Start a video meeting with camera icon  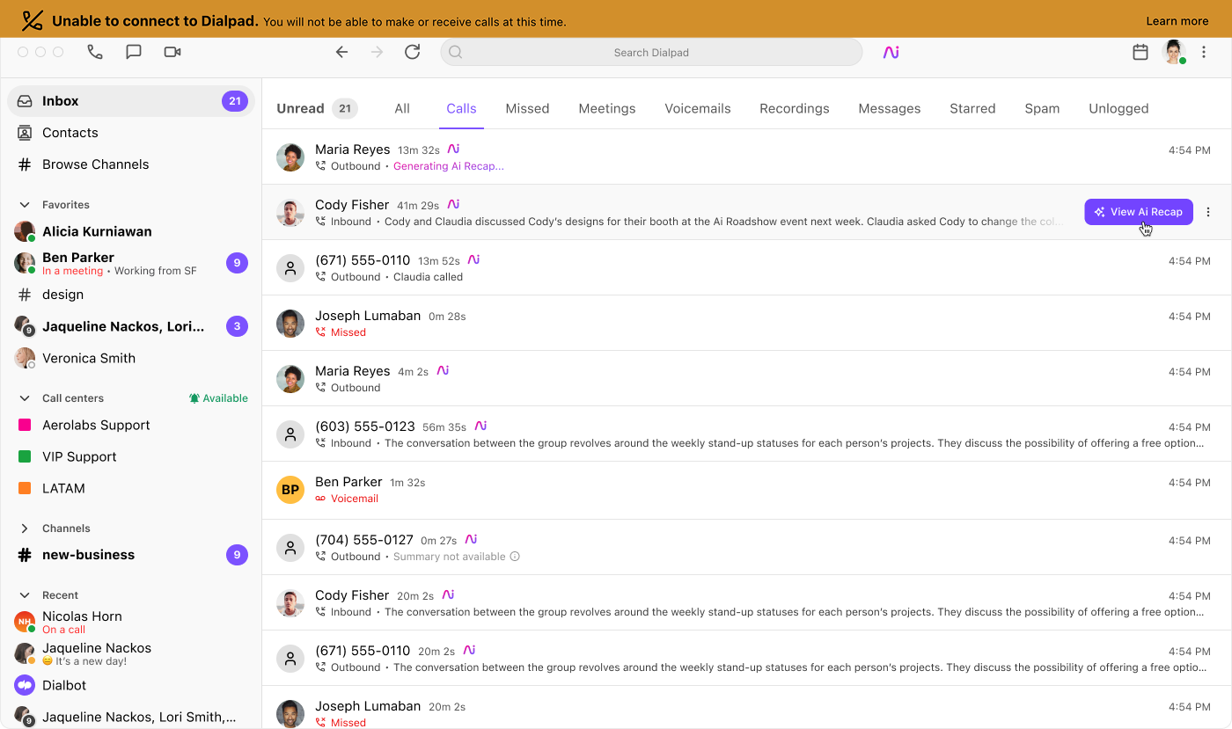pyautogui.click(x=172, y=52)
